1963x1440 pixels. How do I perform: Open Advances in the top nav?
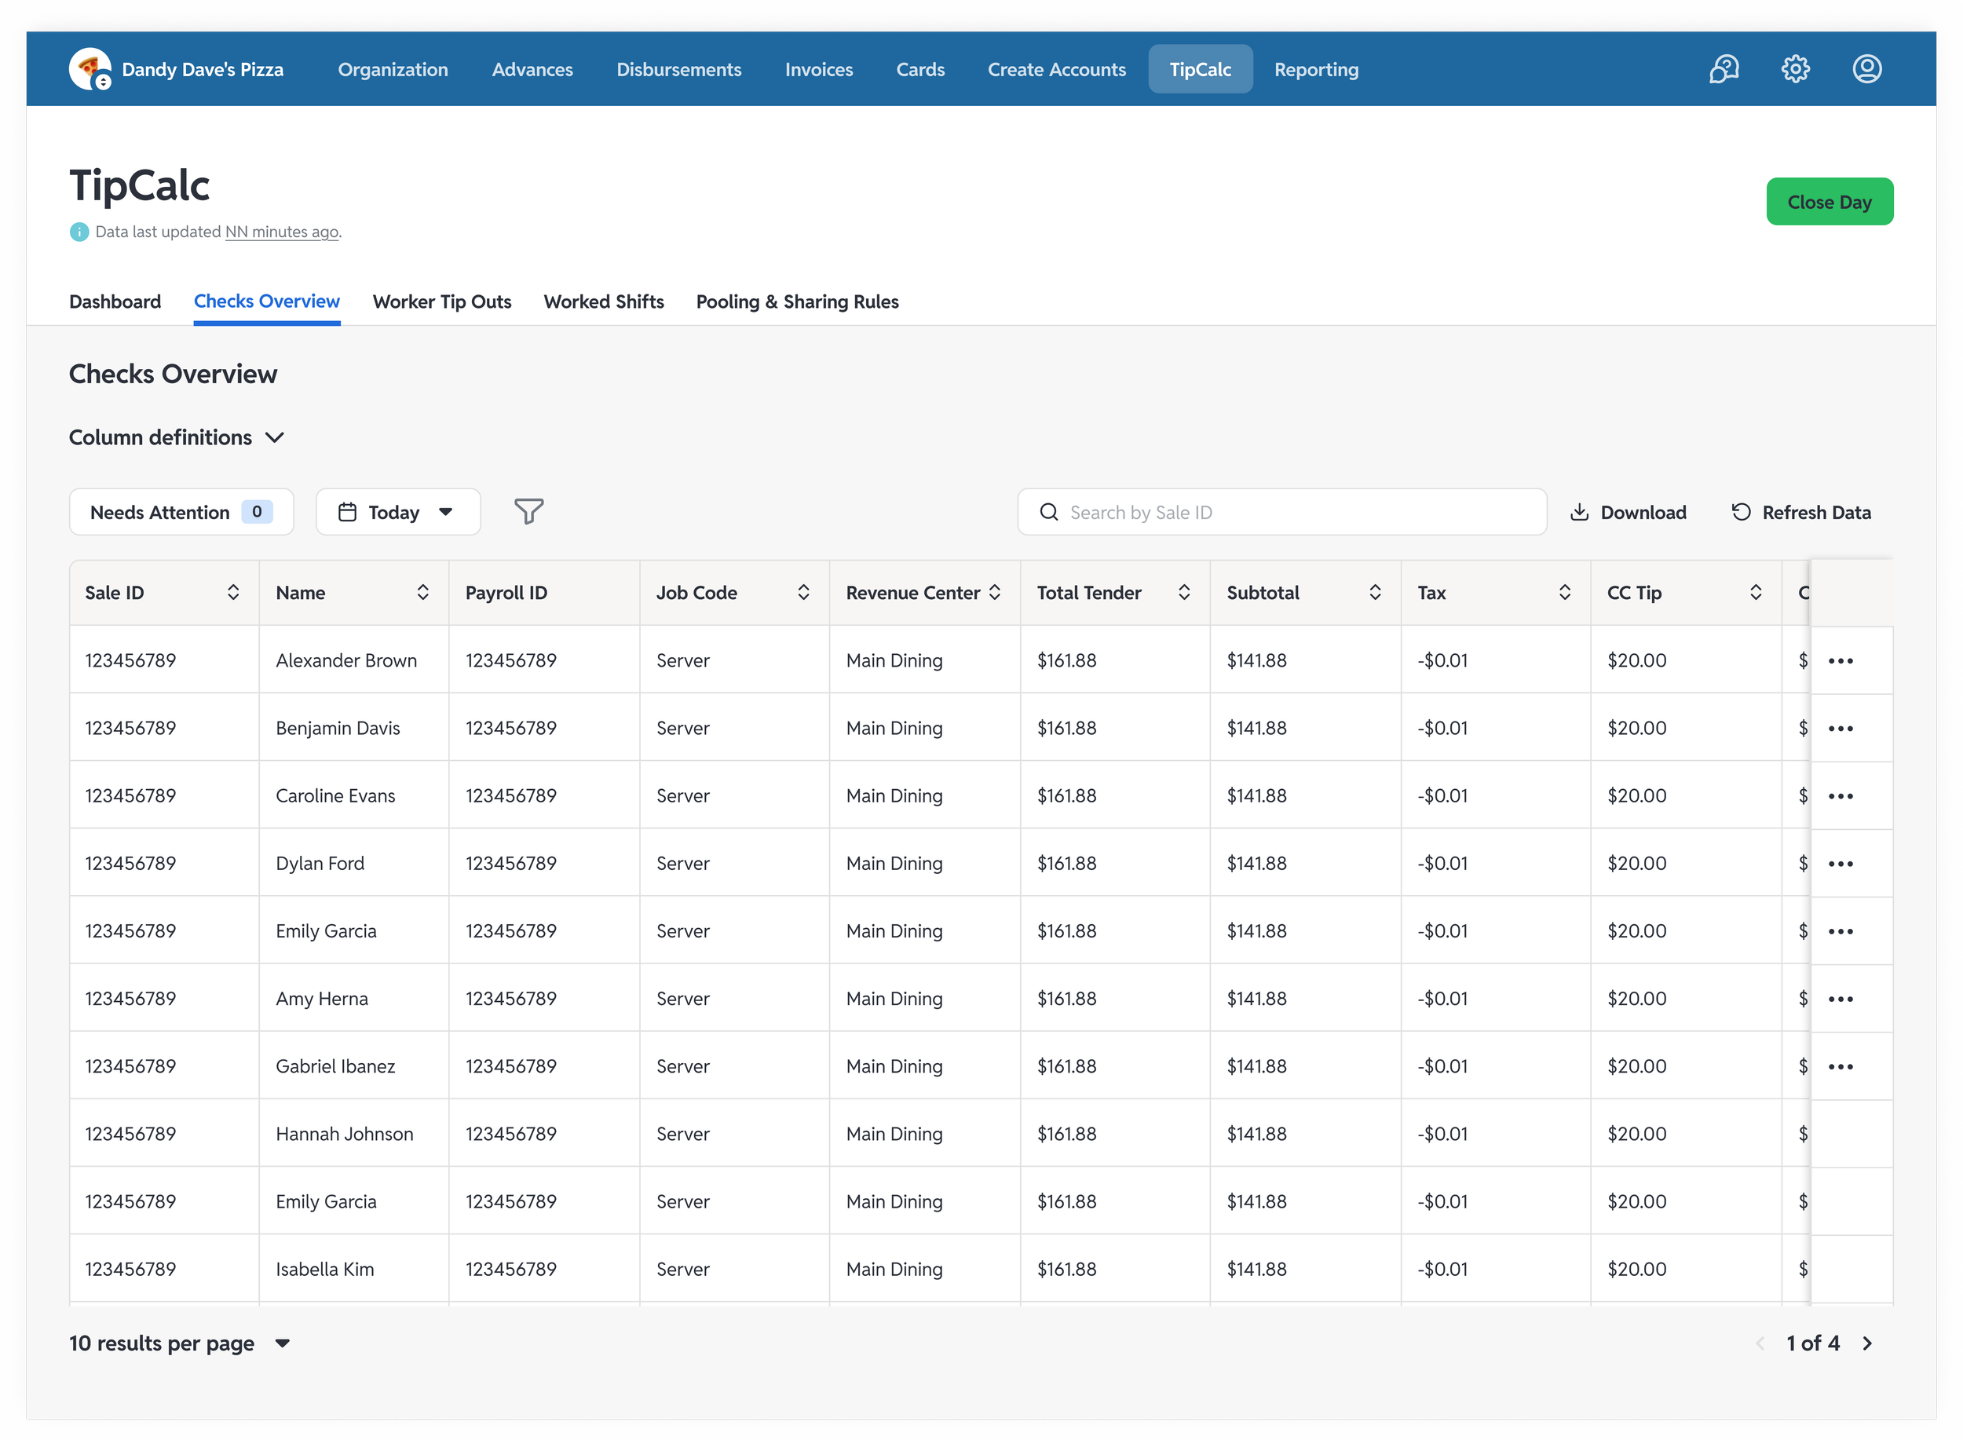point(532,70)
